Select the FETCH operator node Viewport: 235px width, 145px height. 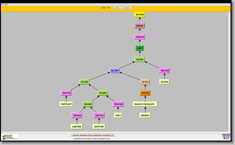pyautogui.click(x=145, y=82)
